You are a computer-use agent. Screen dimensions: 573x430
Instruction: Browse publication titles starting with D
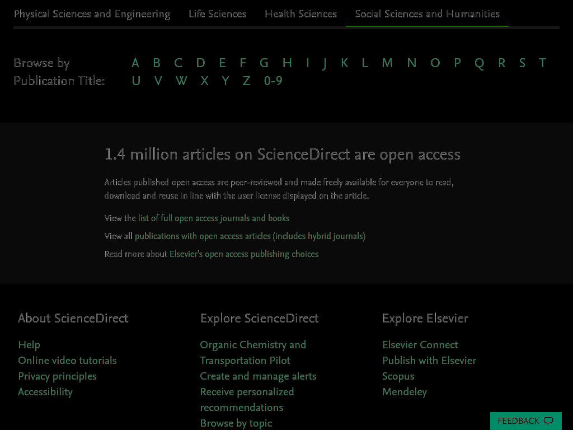[200, 63]
